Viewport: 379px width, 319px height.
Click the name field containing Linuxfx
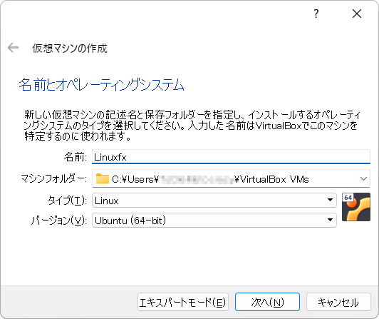(231, 157)
